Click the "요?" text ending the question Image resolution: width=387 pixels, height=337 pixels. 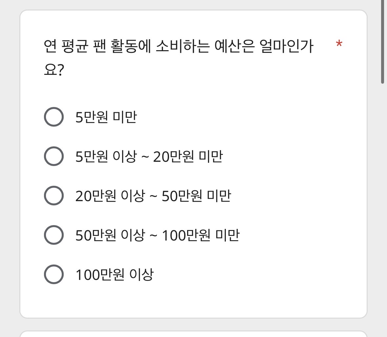pos(54,70)
